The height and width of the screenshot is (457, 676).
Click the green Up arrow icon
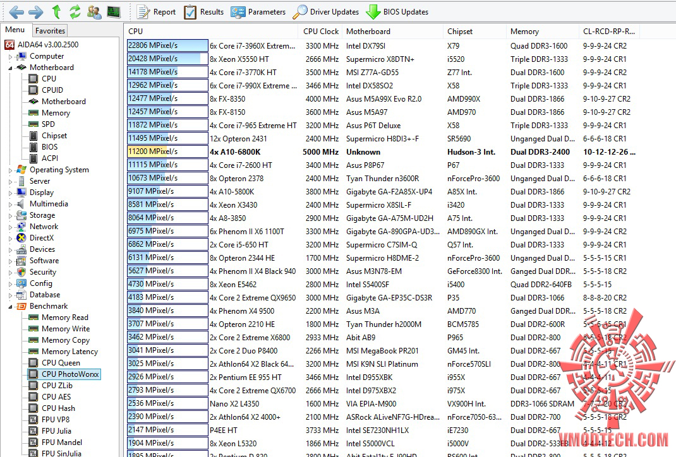[56, 12]
